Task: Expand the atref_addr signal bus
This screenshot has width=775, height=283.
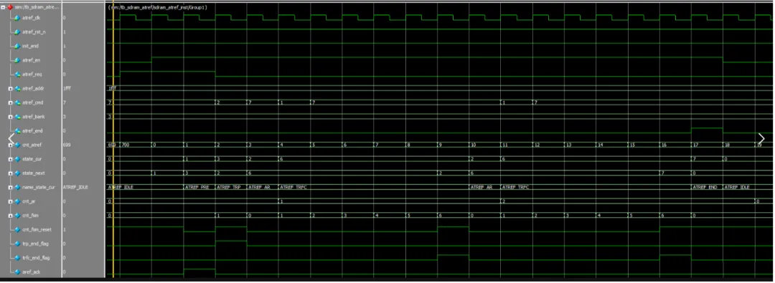Action: click(10, 88)
